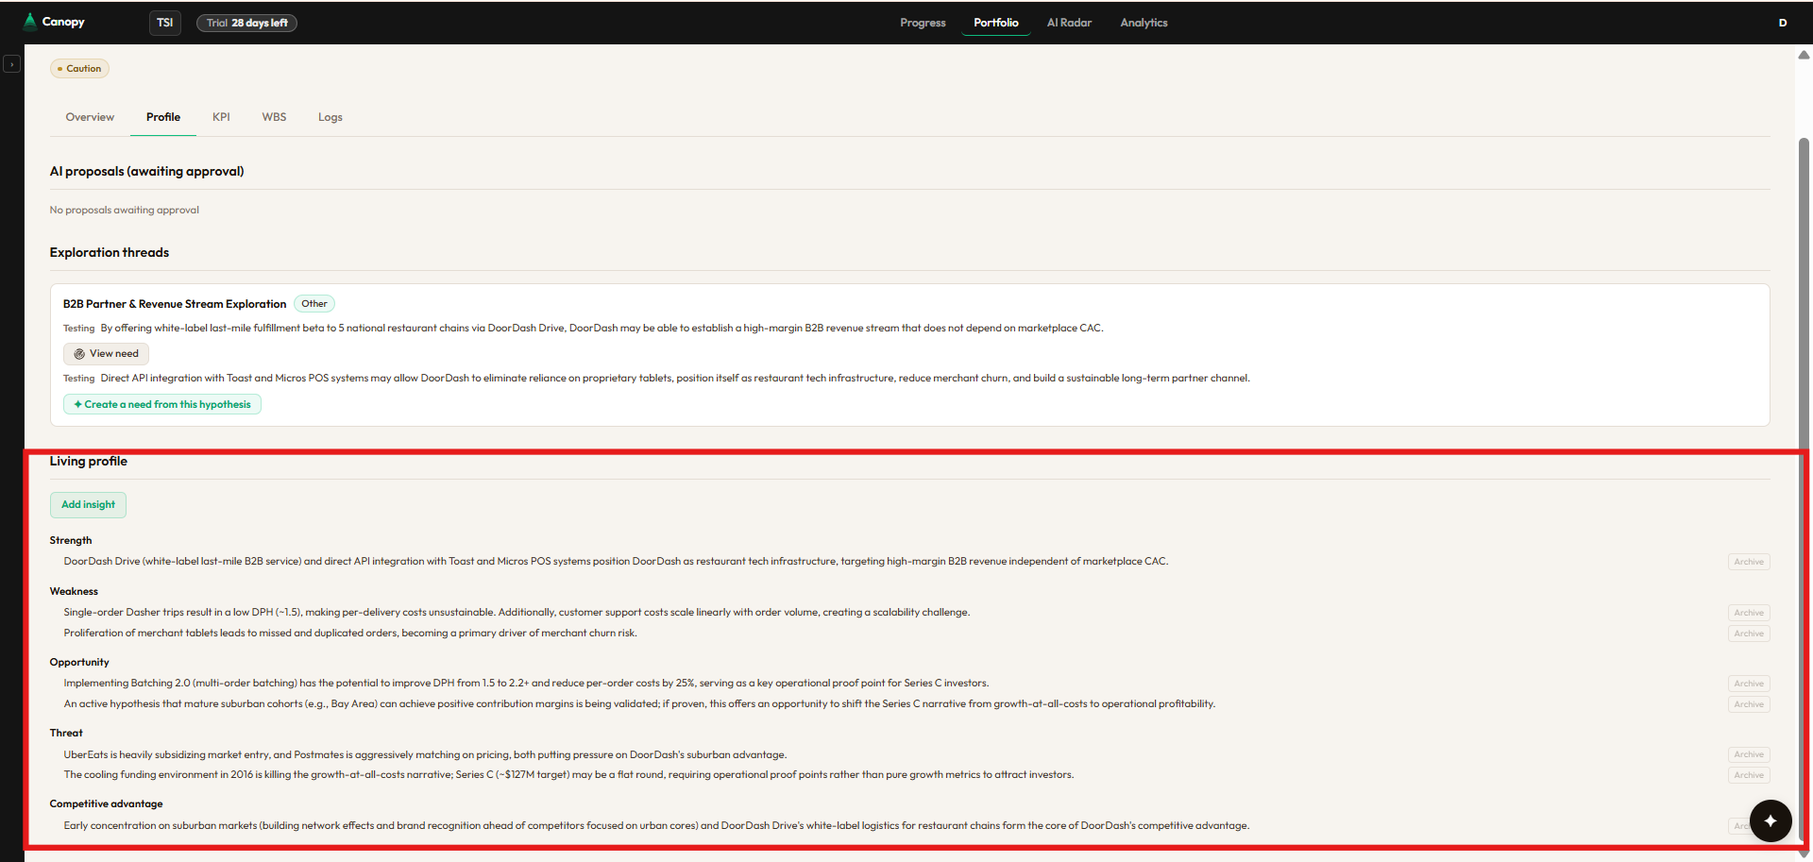Archive the Single-order Dasher trips weakness
Viewport: 1813px width, 862px height.
click(1749, 613)
